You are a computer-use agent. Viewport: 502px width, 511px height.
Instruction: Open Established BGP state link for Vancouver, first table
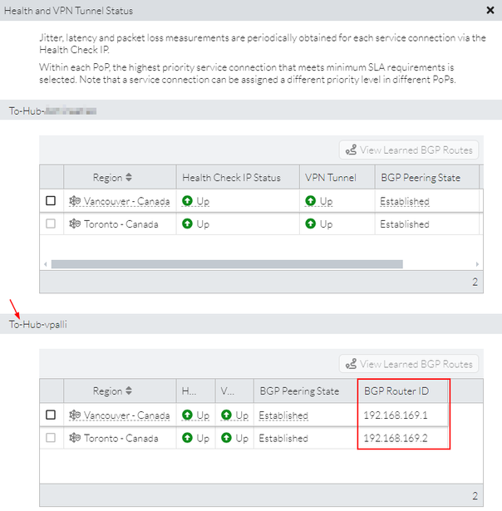pos(405,201)
